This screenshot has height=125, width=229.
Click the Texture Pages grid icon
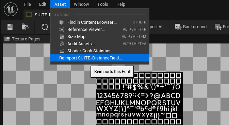[x=7, y=39]
